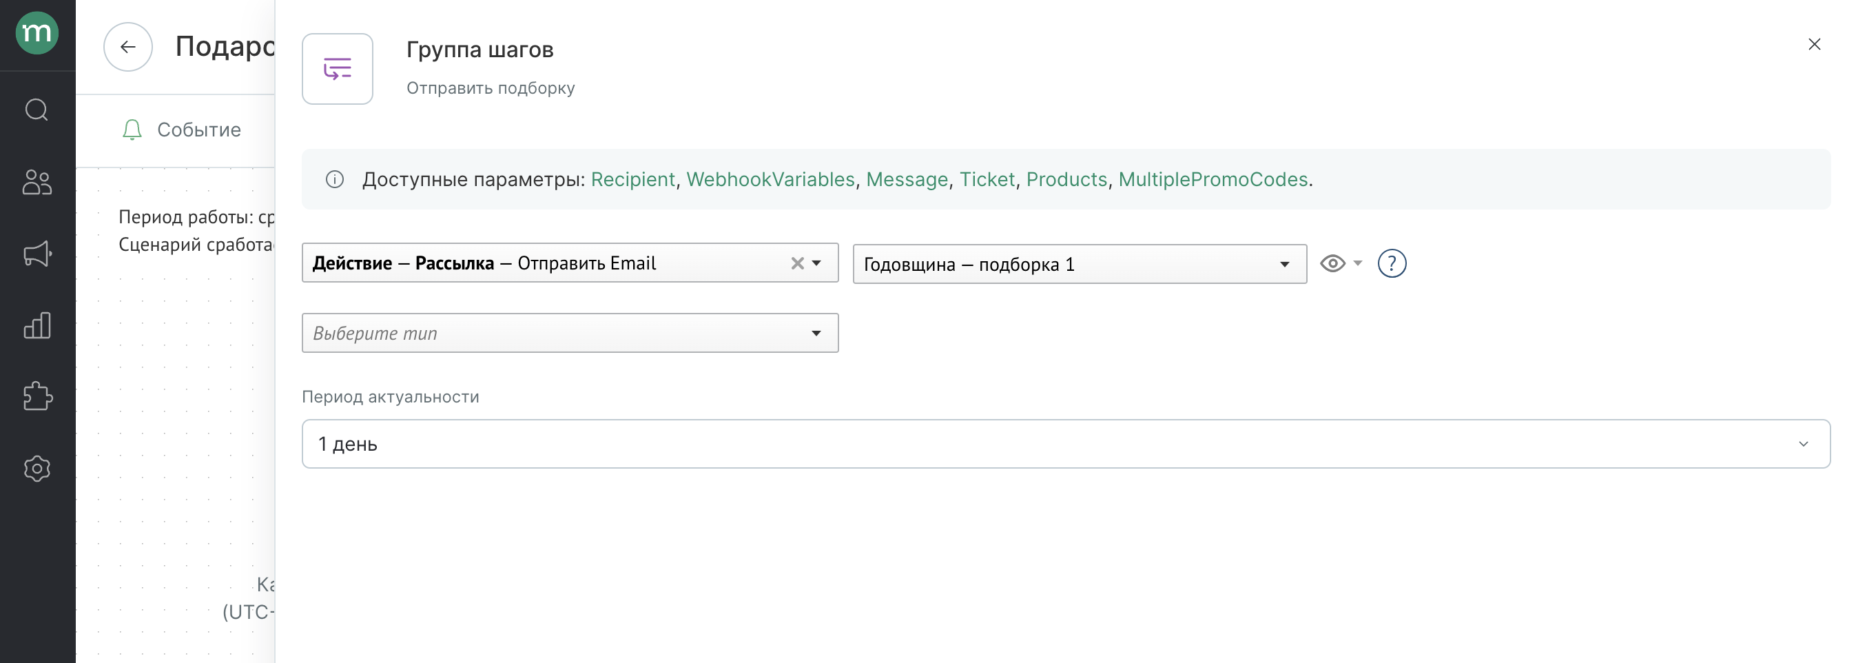Close the Группа шагов panel
Screen dimensions: 1856x663
(1814, 45)
